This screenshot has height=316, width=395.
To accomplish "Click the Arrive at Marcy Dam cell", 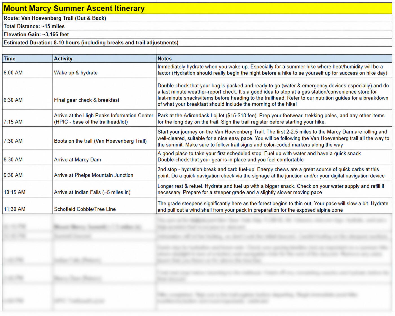I will click(104, 157).
